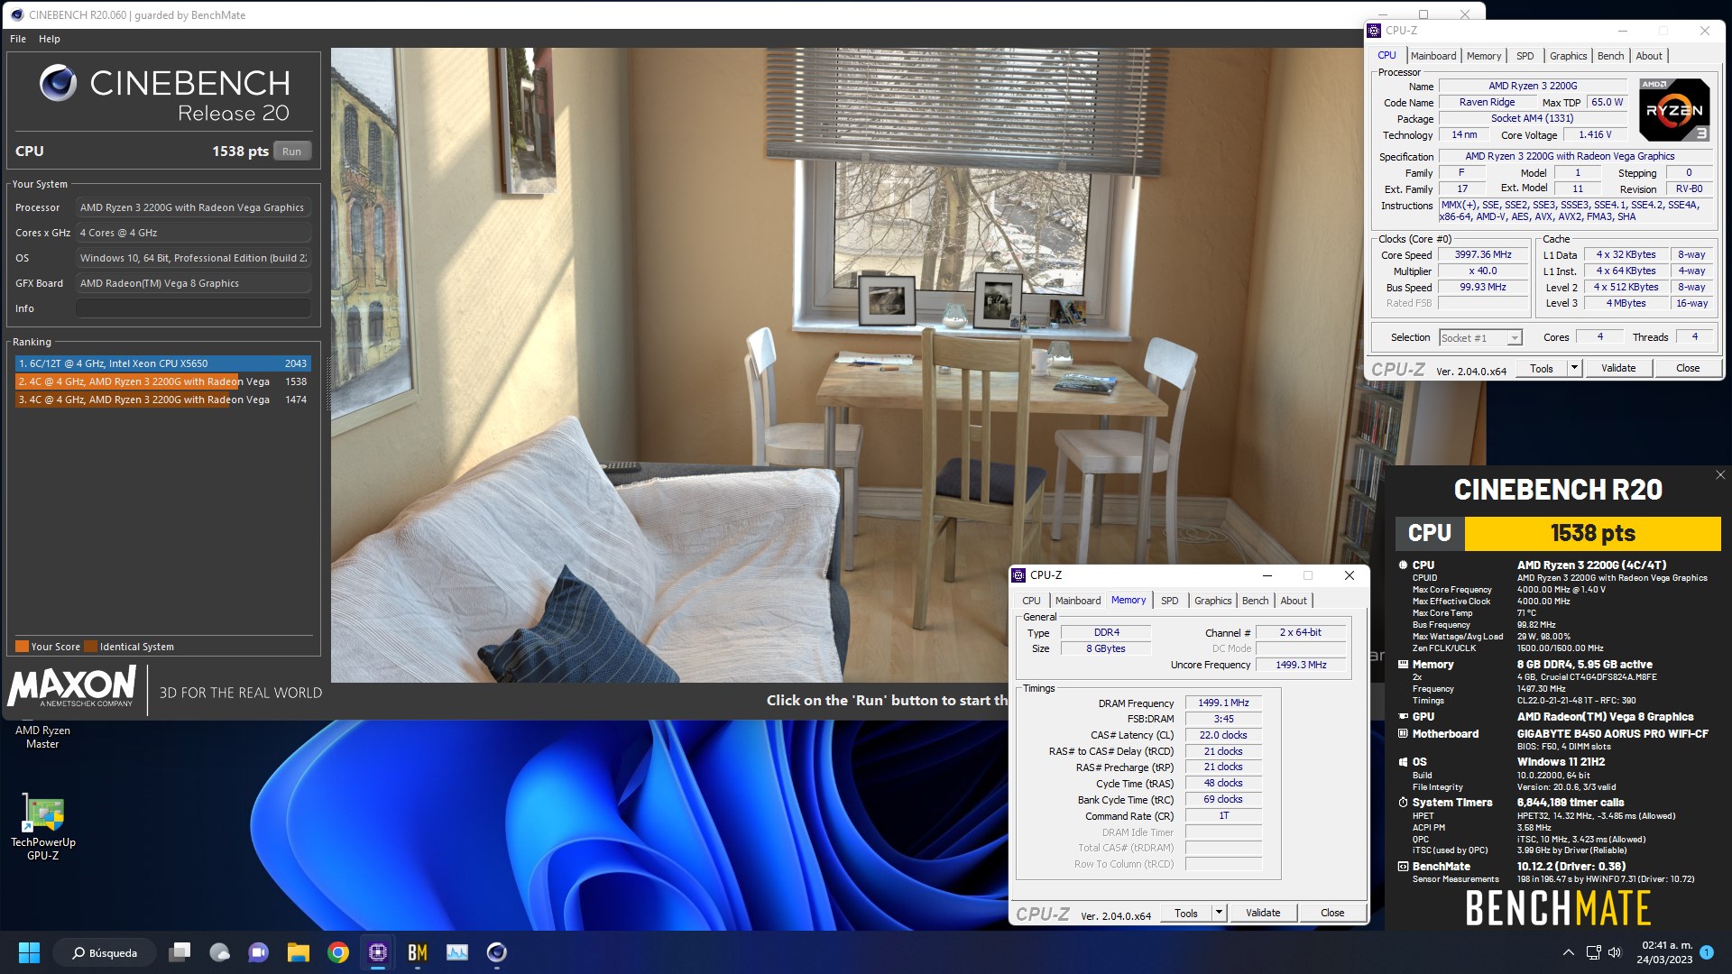Open SPD tab in upper CPU-Z window

(1525, 56)
